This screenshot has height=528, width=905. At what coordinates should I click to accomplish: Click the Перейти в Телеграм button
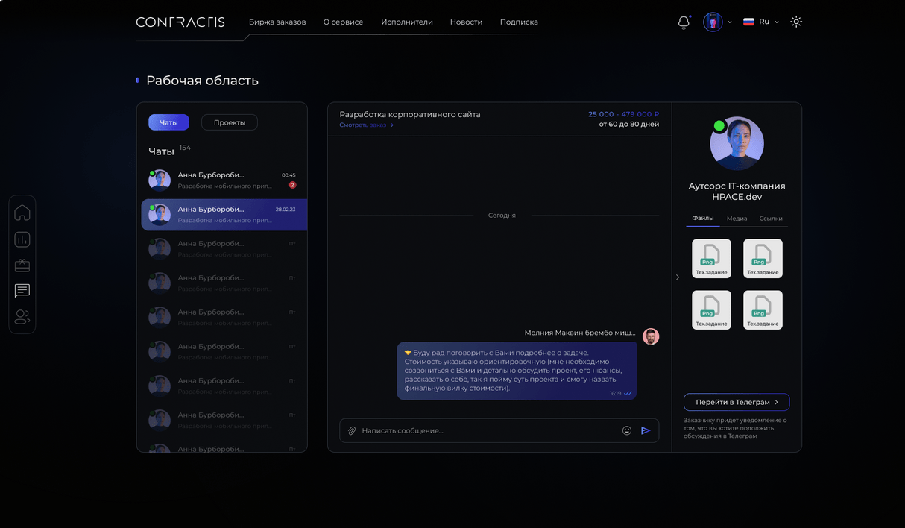tap(737, 402)
